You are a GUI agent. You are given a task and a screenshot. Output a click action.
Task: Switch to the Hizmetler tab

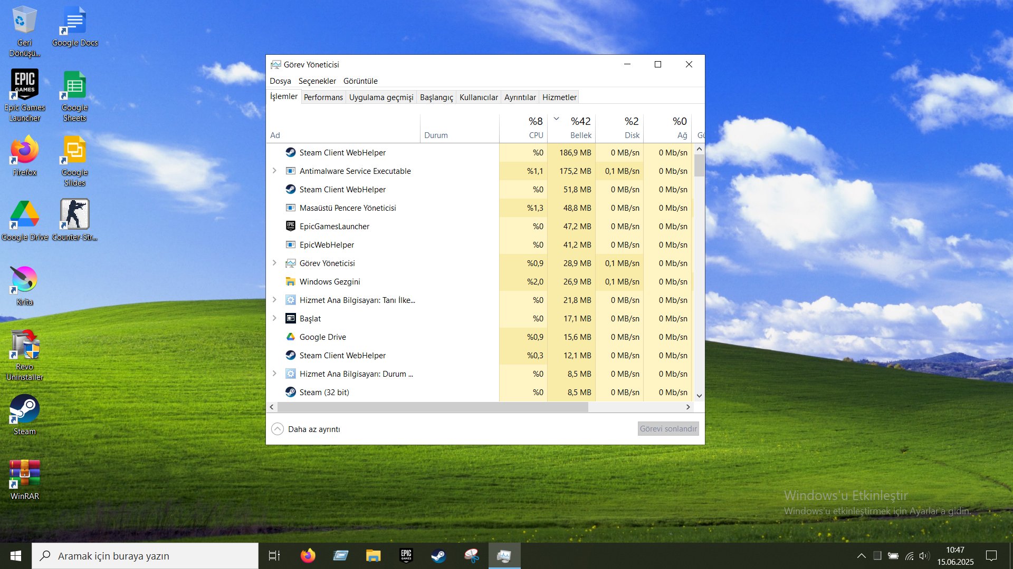pyautogui.click(x=559, y=97)
